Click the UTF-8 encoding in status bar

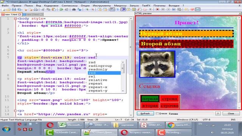(x=206, y=119)
